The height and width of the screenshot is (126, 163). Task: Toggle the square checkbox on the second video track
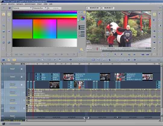pyautogui.click(x=21, y=77)
